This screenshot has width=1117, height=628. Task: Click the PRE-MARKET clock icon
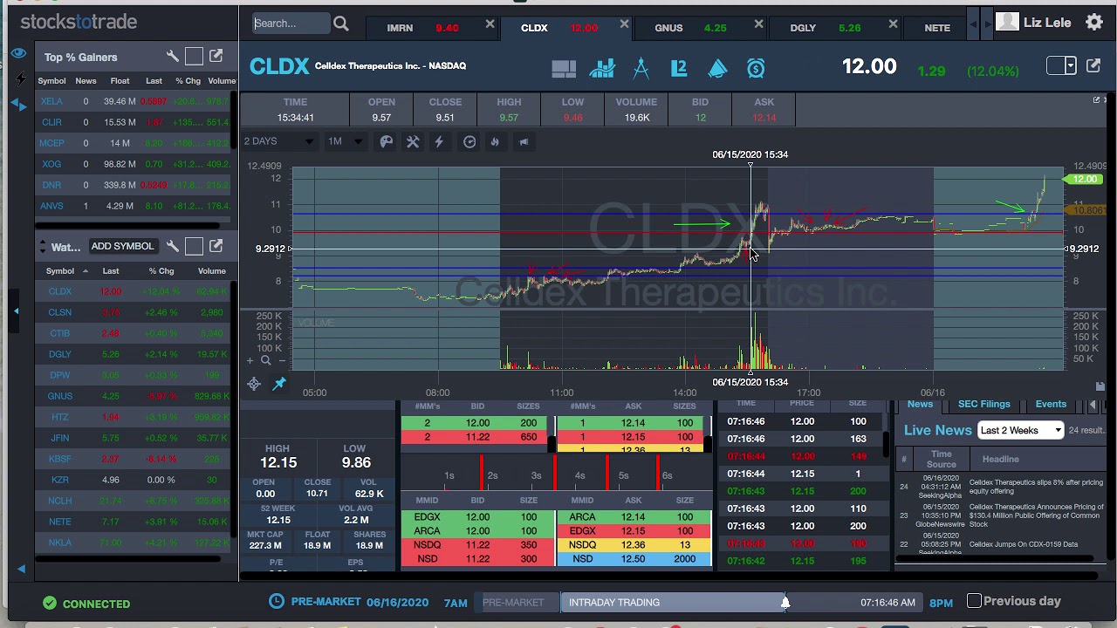[x=277, y=601]
